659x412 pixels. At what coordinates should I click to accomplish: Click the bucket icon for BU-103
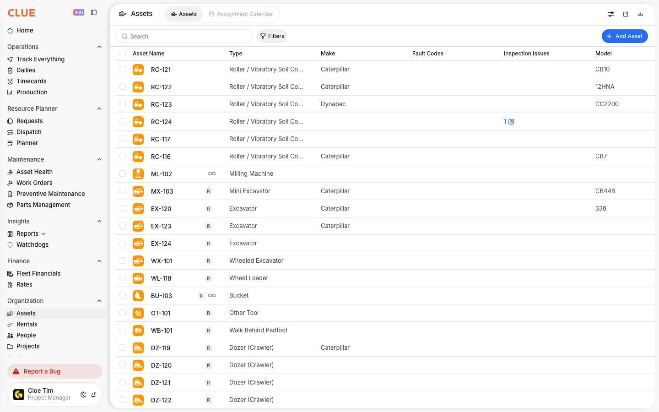click(x=138, y=296)
